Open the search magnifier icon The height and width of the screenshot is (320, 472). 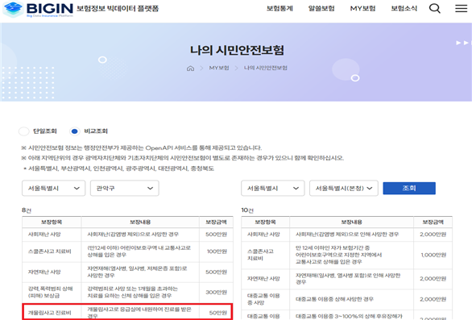click(435, 8)
